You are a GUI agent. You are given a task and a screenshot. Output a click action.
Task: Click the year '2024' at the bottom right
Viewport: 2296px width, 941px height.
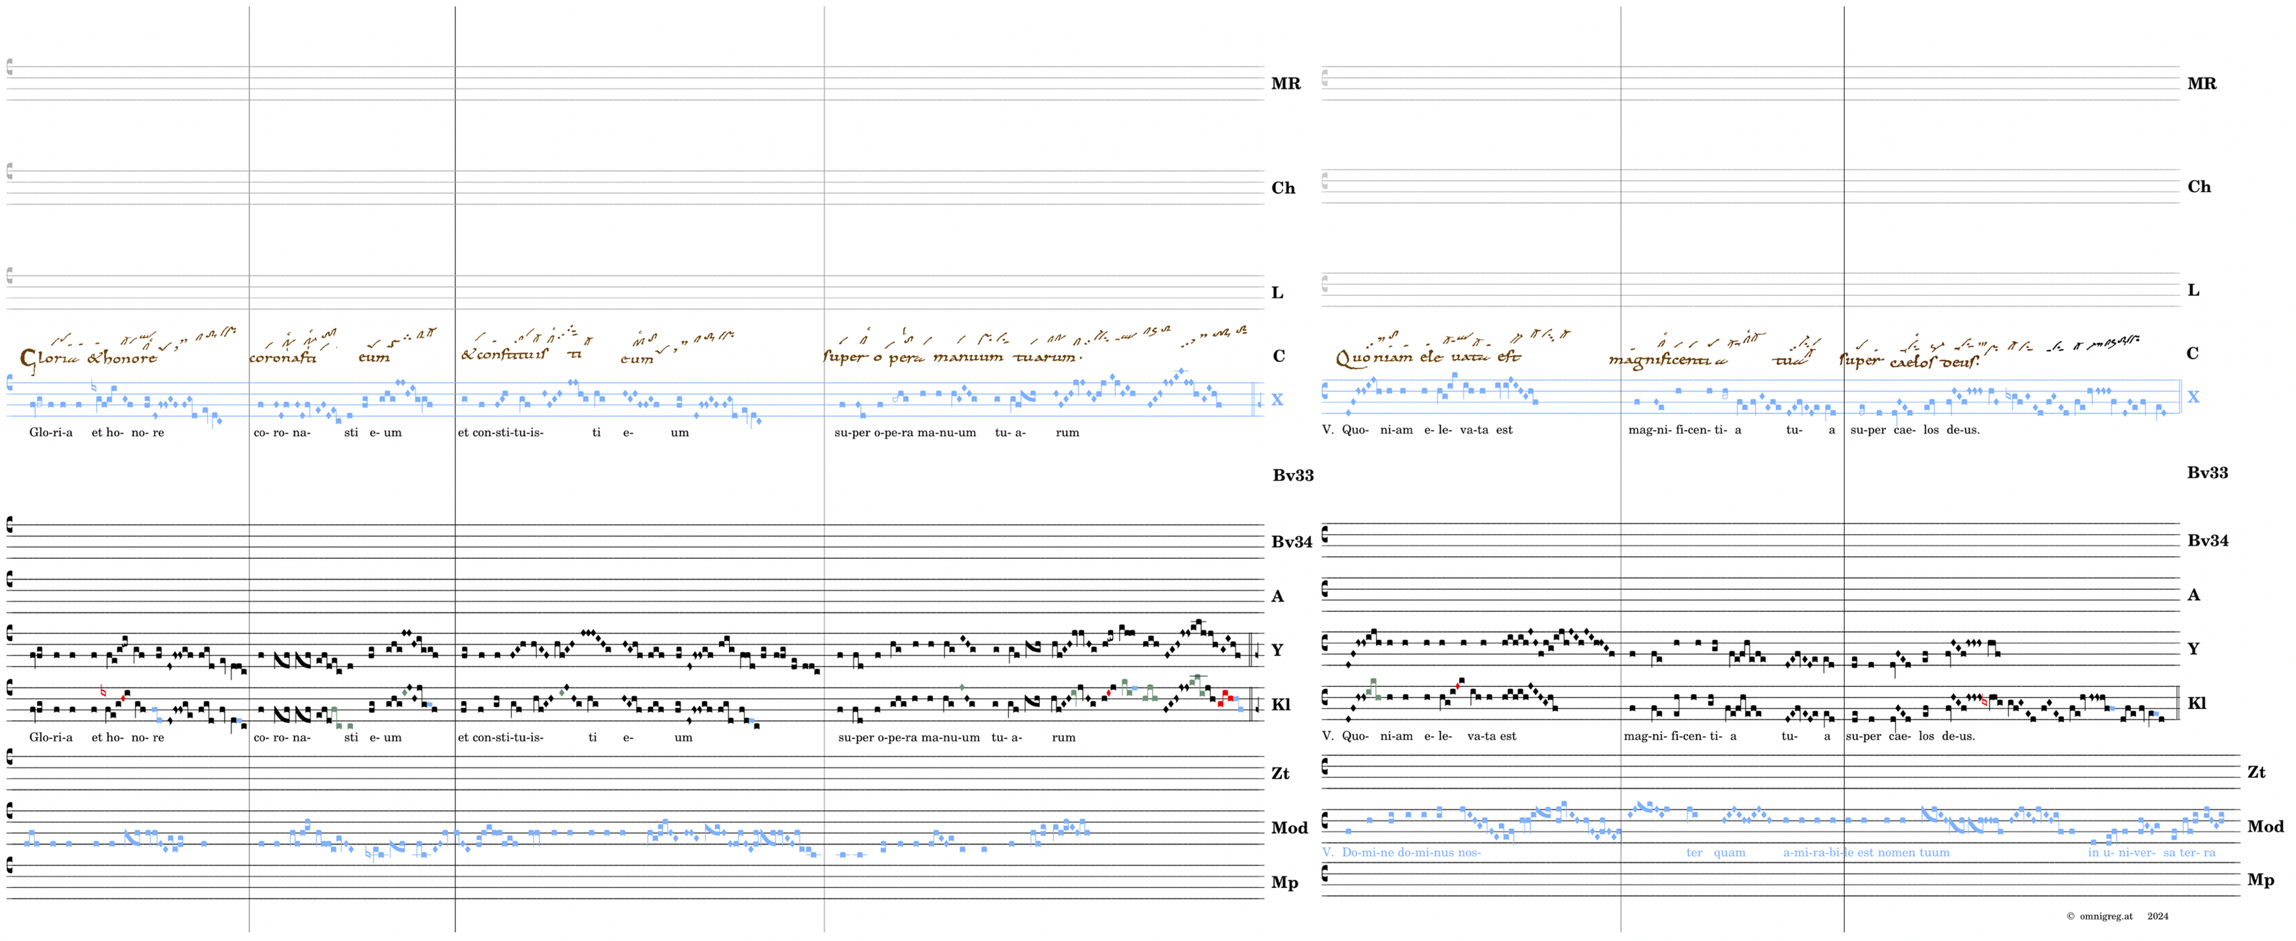click(x=2157, y=916)
